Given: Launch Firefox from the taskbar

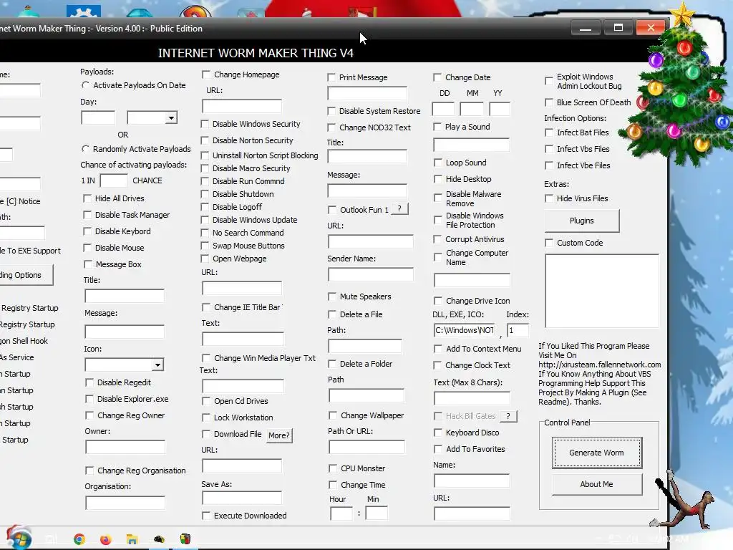Looking at the screenshot, I should 106,539.
